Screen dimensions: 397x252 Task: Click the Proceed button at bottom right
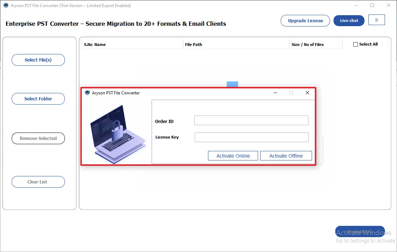click(360, 232)
